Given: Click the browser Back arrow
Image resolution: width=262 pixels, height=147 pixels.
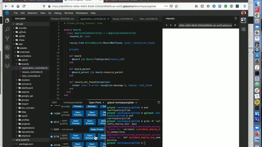Looking at the screenshot, I should (x=6, y=6).
